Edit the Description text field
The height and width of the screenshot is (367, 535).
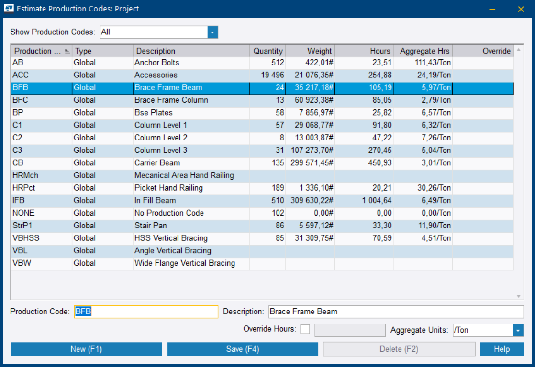pyautogui.click(x=396, y=312)
